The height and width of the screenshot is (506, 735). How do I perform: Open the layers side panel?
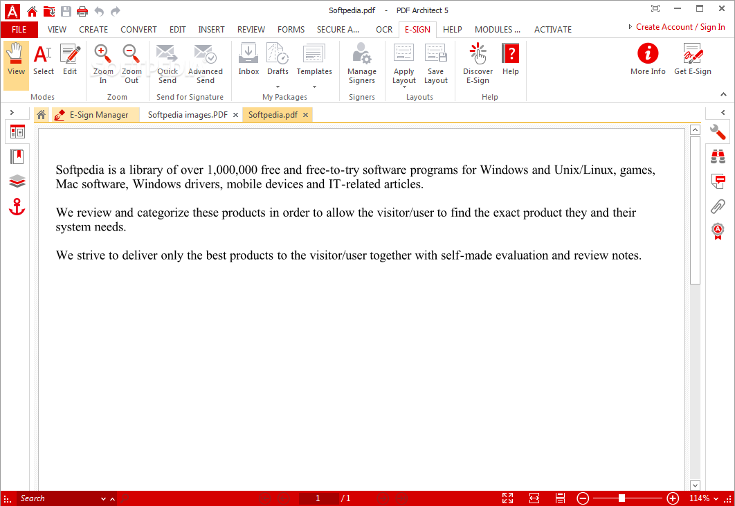17,181
